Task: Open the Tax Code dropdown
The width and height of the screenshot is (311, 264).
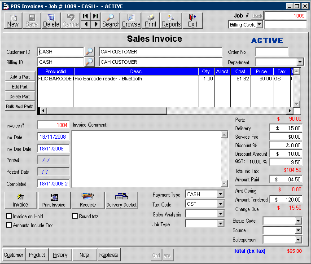Action: coord(220,204)
